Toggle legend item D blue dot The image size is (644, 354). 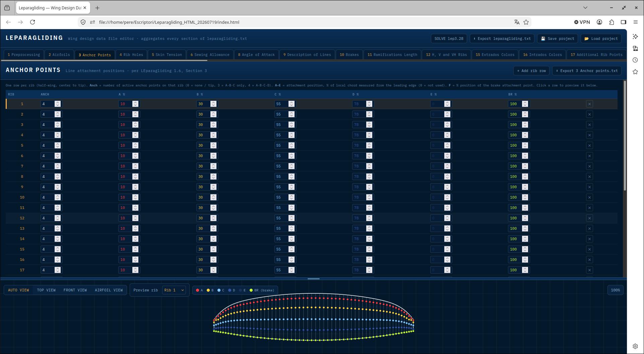click(232, 290)
